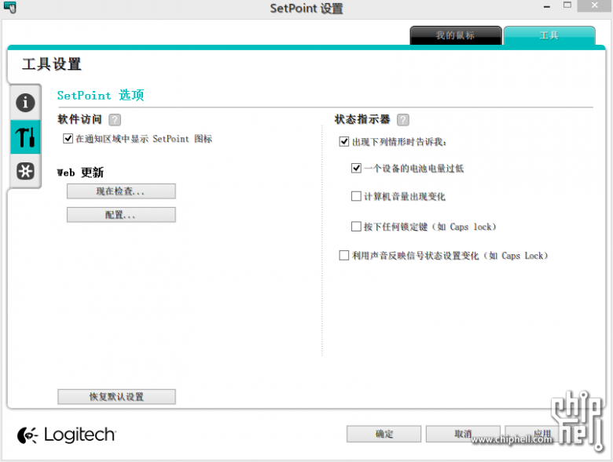Close the SetPoint 设置 window

(595, 5)
